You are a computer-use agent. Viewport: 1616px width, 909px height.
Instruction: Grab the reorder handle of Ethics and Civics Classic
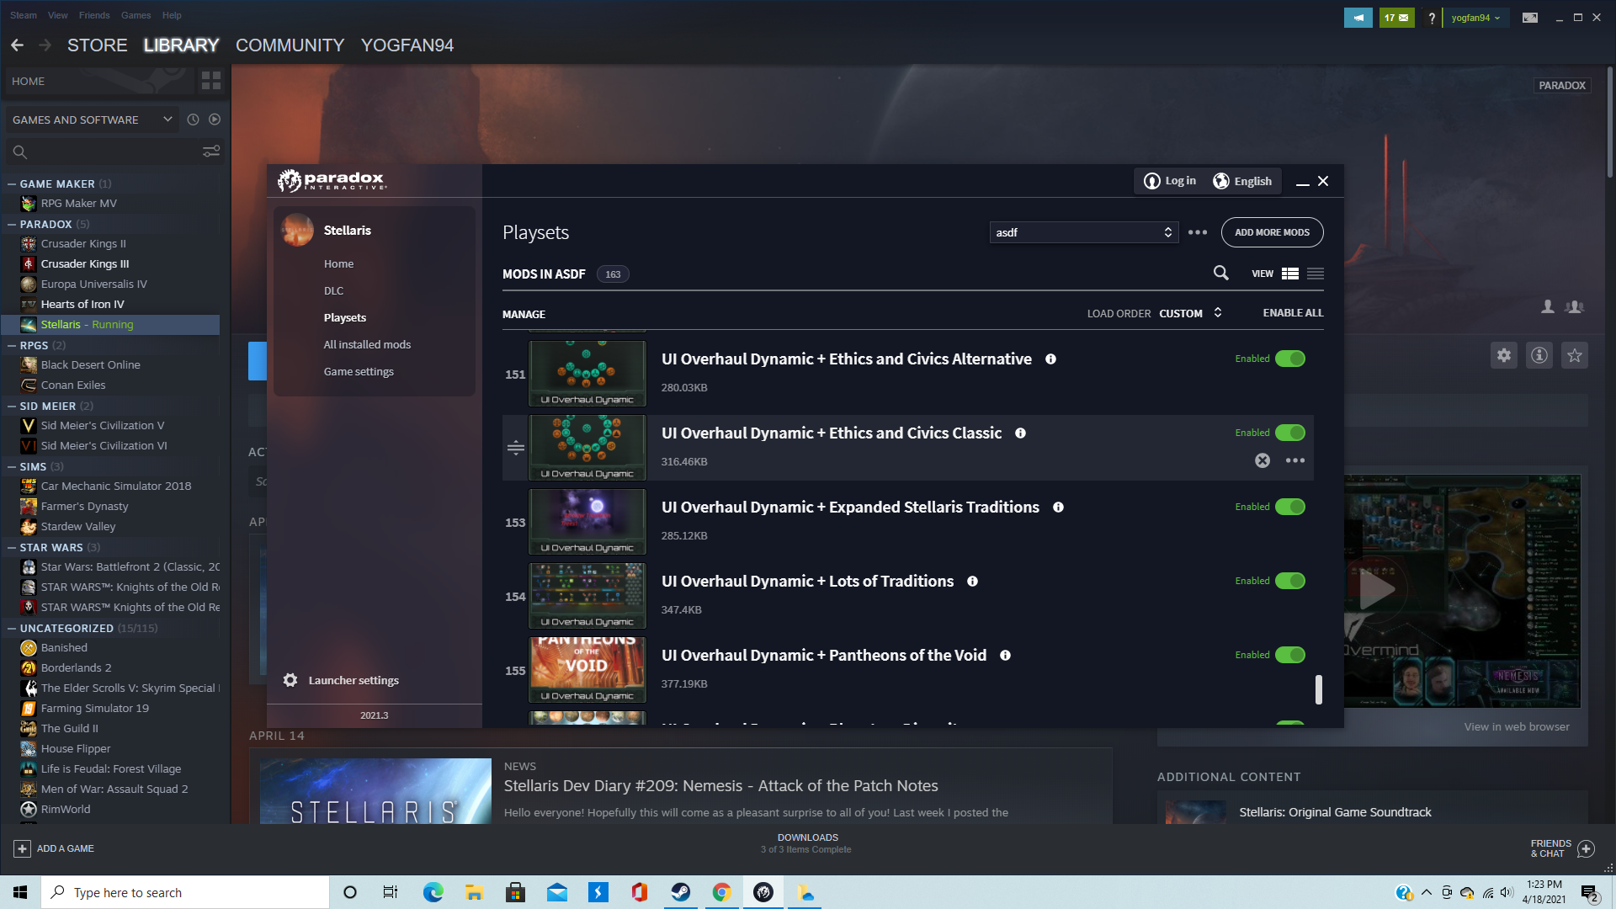click(x=516, y=448)
